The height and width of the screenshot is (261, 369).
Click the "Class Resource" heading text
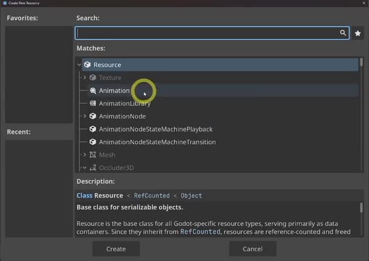coord(100,195)
